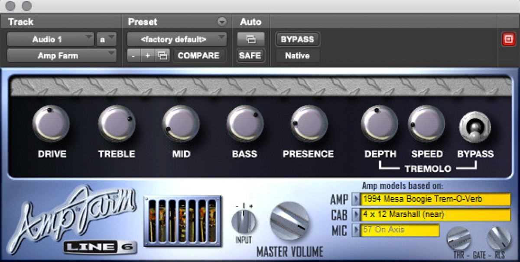The width and height of the screenshot is (520, 262).
Task: Click the automation enable icon under Auto
Action: point(250,39)
